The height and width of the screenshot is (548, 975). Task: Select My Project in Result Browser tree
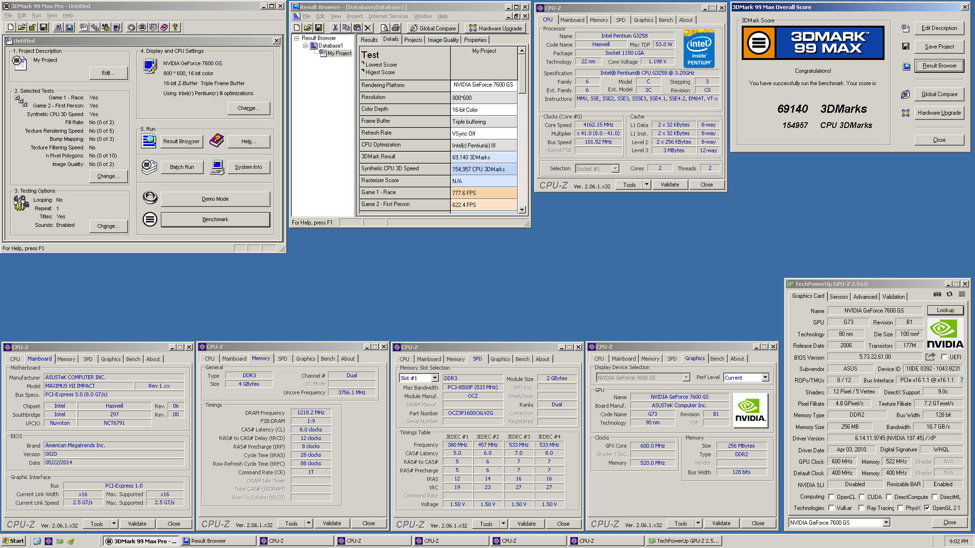coord(339,53)
